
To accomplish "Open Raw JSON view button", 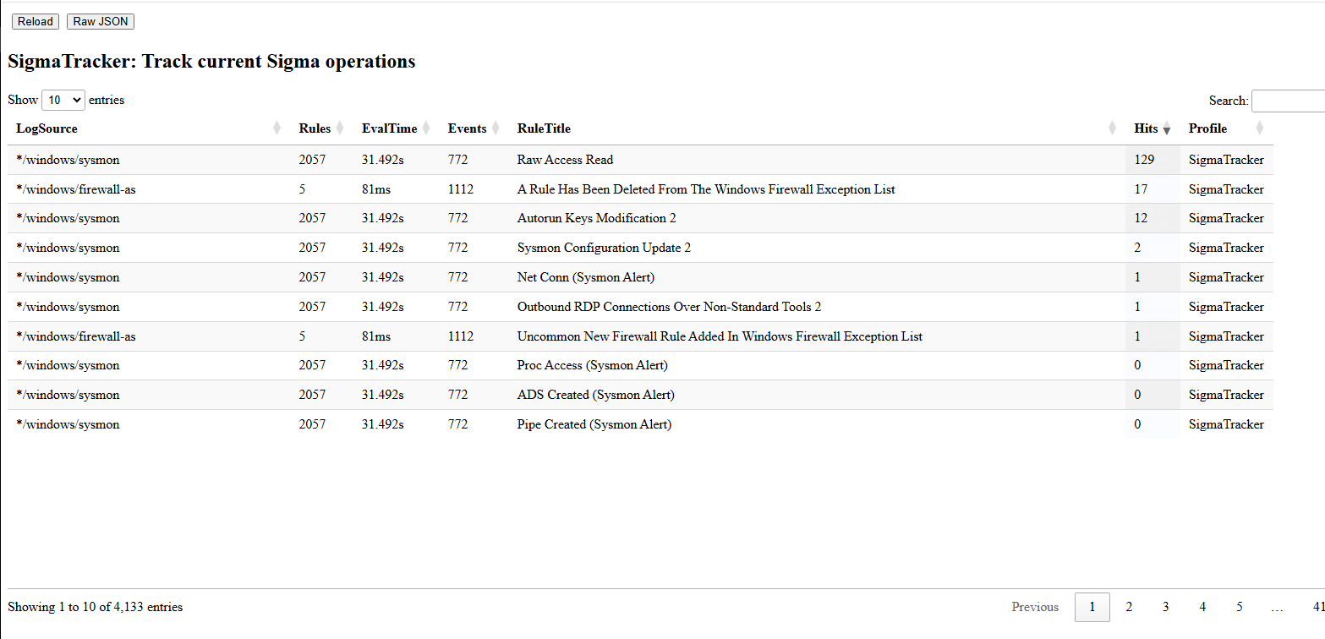I will 101,21.
